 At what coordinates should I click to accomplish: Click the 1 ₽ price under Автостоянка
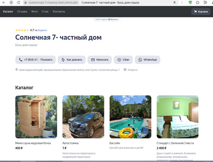[64, 148]
